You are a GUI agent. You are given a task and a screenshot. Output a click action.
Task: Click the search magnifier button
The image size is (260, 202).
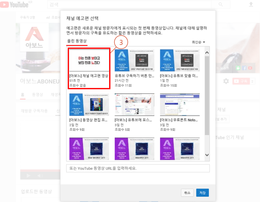[220, 5]
